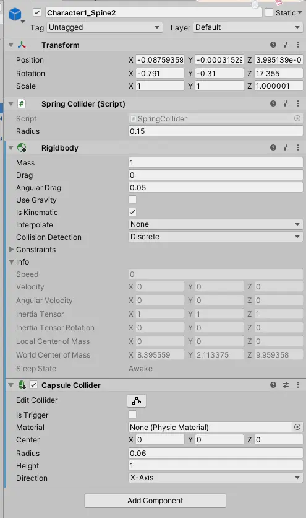Open Transform component help reference
Image resolution: width=306 pixels, height=518 pixels.
click(x=273, y=45)
